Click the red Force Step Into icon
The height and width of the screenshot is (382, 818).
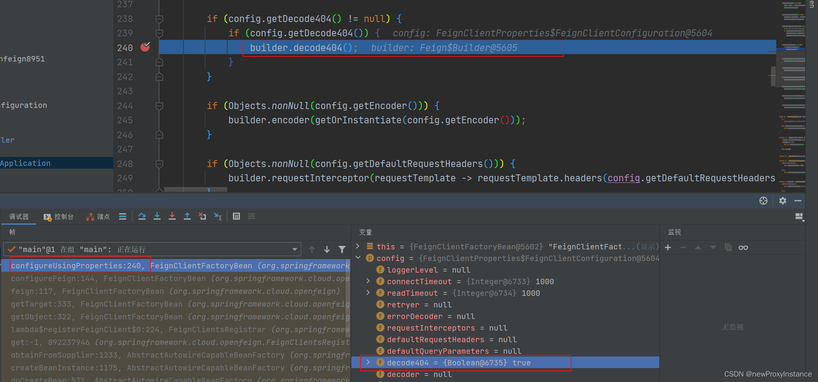(x=172, y=217)
